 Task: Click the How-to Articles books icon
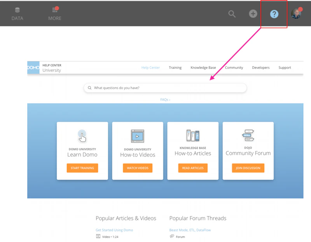tap(193, 135)
